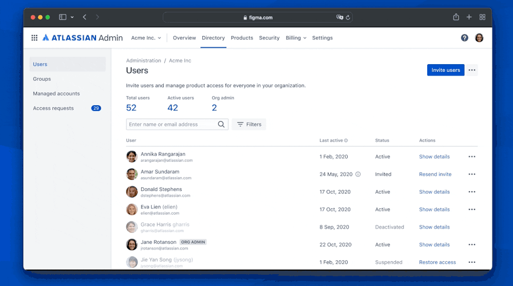Image resolution: width=513 pixels, height=286 pixels.
Task: Open a new Safari tab with plus
Action: pos(469,17)
